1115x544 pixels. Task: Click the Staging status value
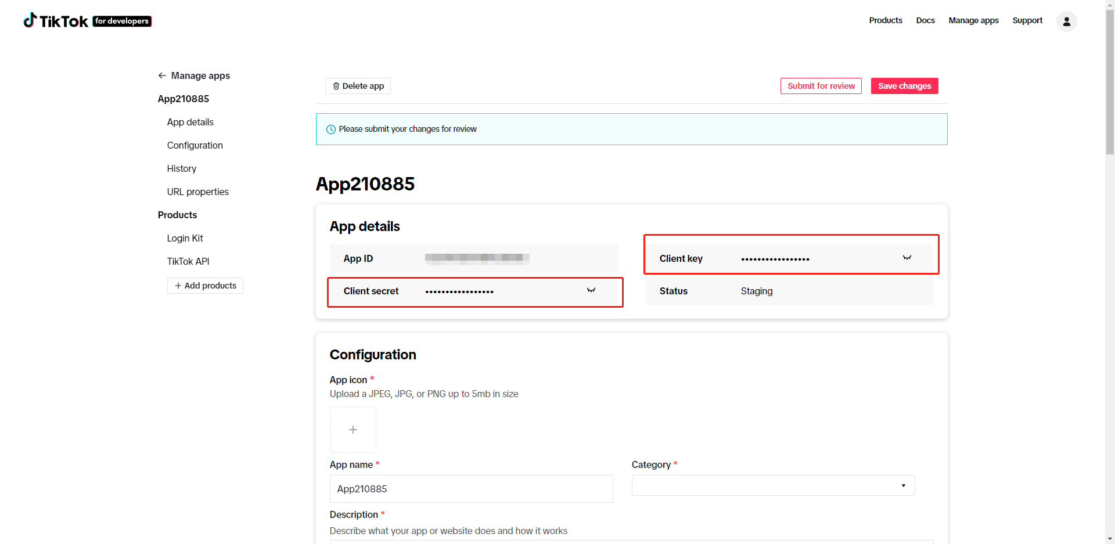tap(756, 291)
